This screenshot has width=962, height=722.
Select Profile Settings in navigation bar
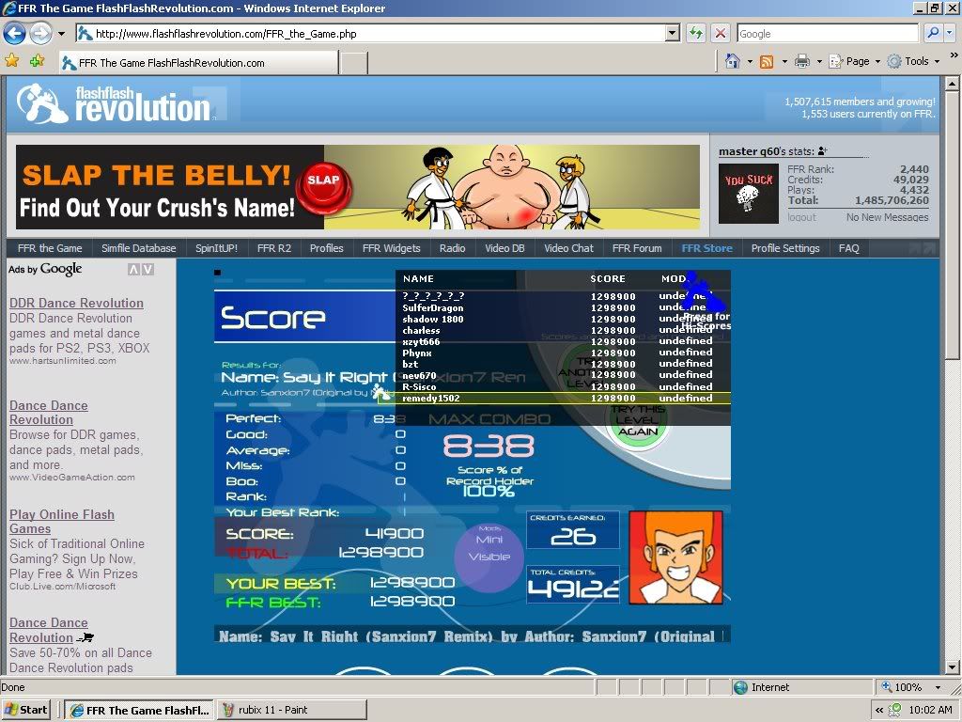[x=785, y=248]
